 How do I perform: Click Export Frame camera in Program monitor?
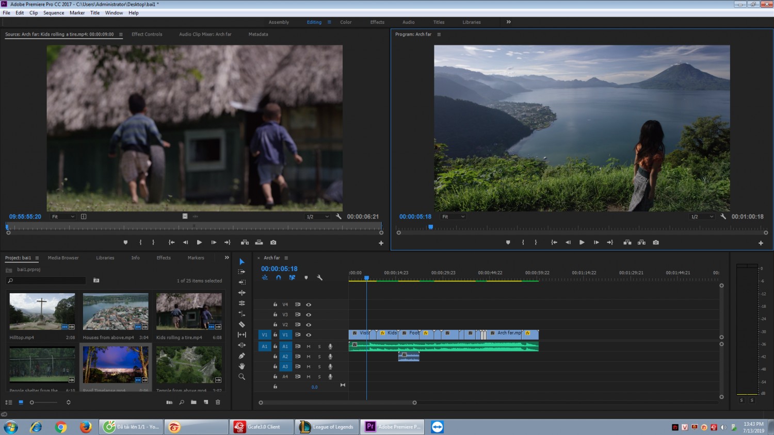(x=656, y=242)
